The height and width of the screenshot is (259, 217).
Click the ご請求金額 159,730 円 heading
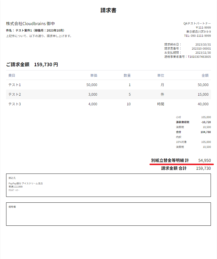click(32, 64)
